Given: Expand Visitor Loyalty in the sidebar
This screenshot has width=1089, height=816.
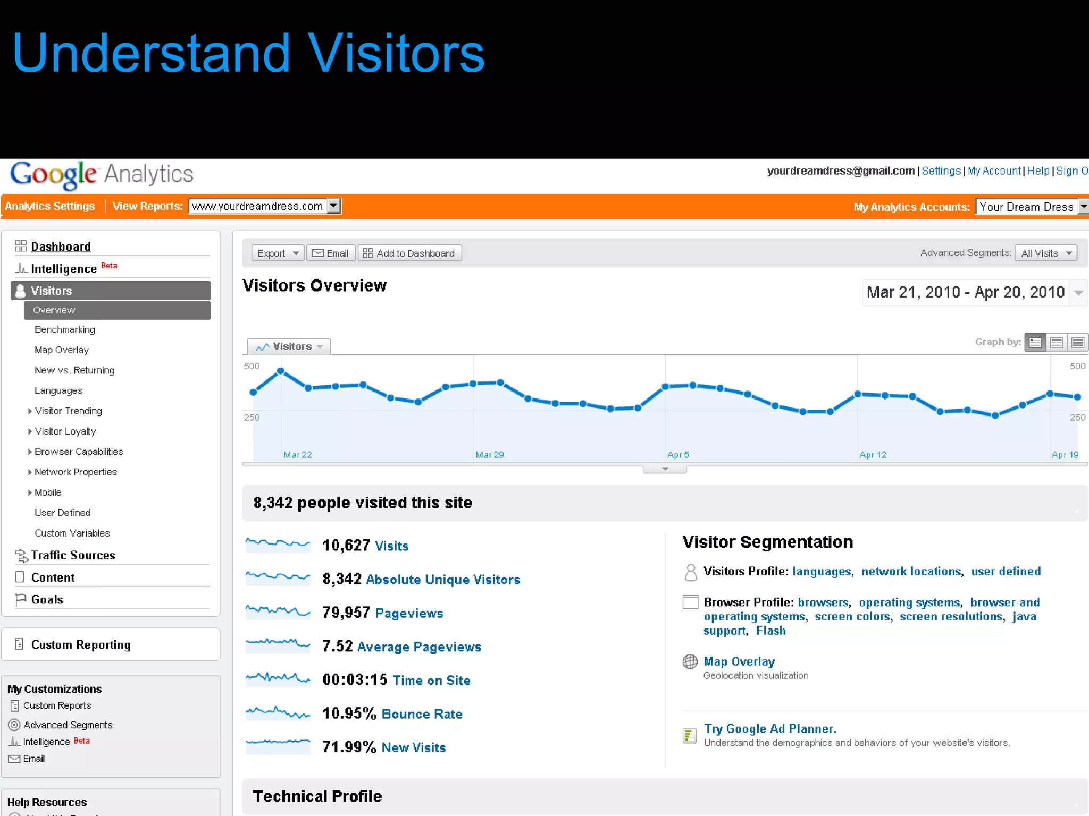Looking at the screenshot, I should (x=30, y=431).
